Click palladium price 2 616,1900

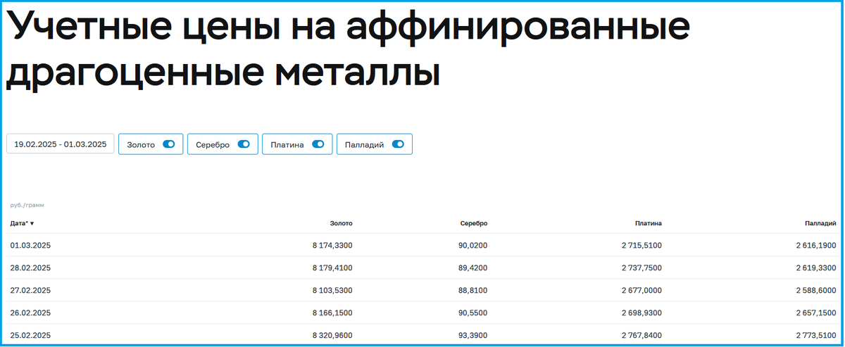[x=816, y=245]
